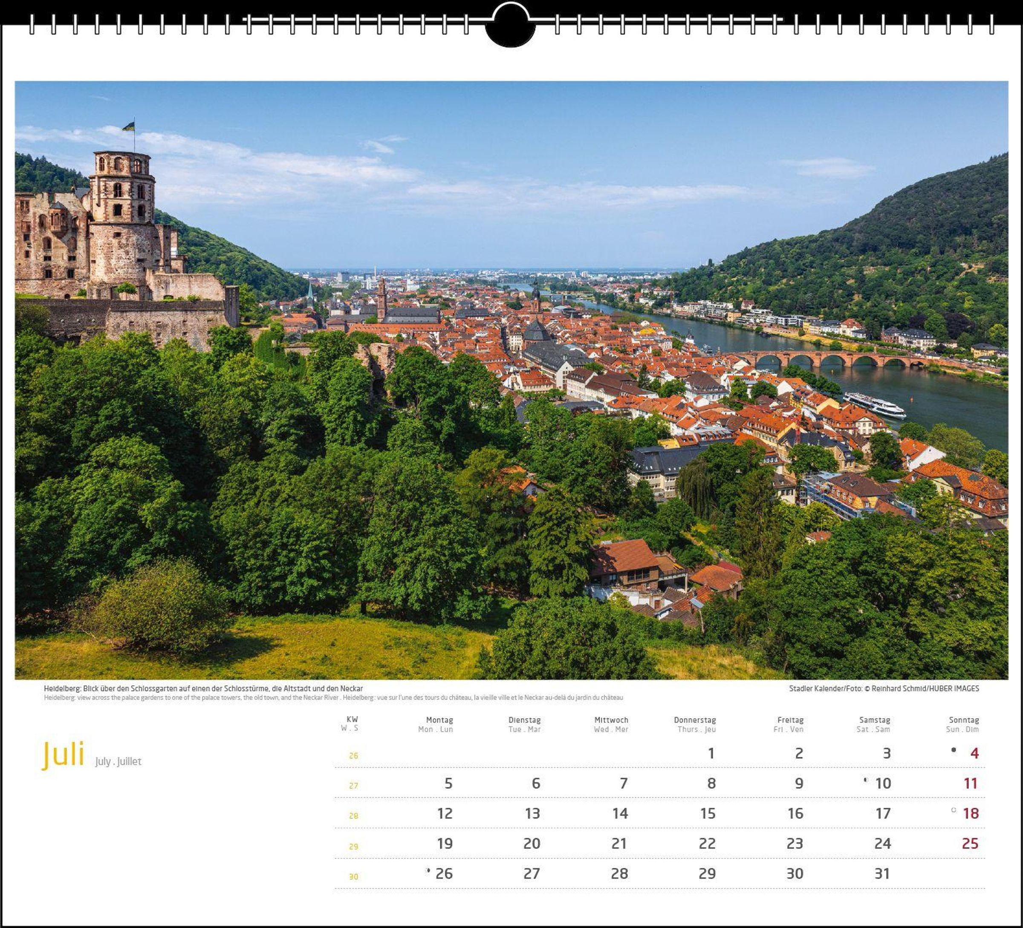Click the moon phase icon beside 26

(428, 870)
